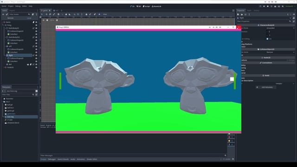This screenshot has height=167, width=297.
Task: Click the Filter Properties field in Inspector
Action: [x=264, y=21]
